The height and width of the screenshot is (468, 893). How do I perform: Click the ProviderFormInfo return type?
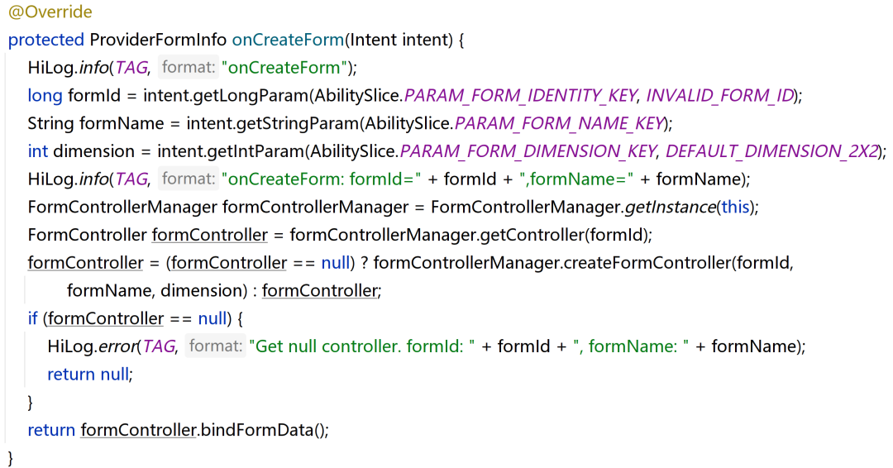(x=158, y=40)
